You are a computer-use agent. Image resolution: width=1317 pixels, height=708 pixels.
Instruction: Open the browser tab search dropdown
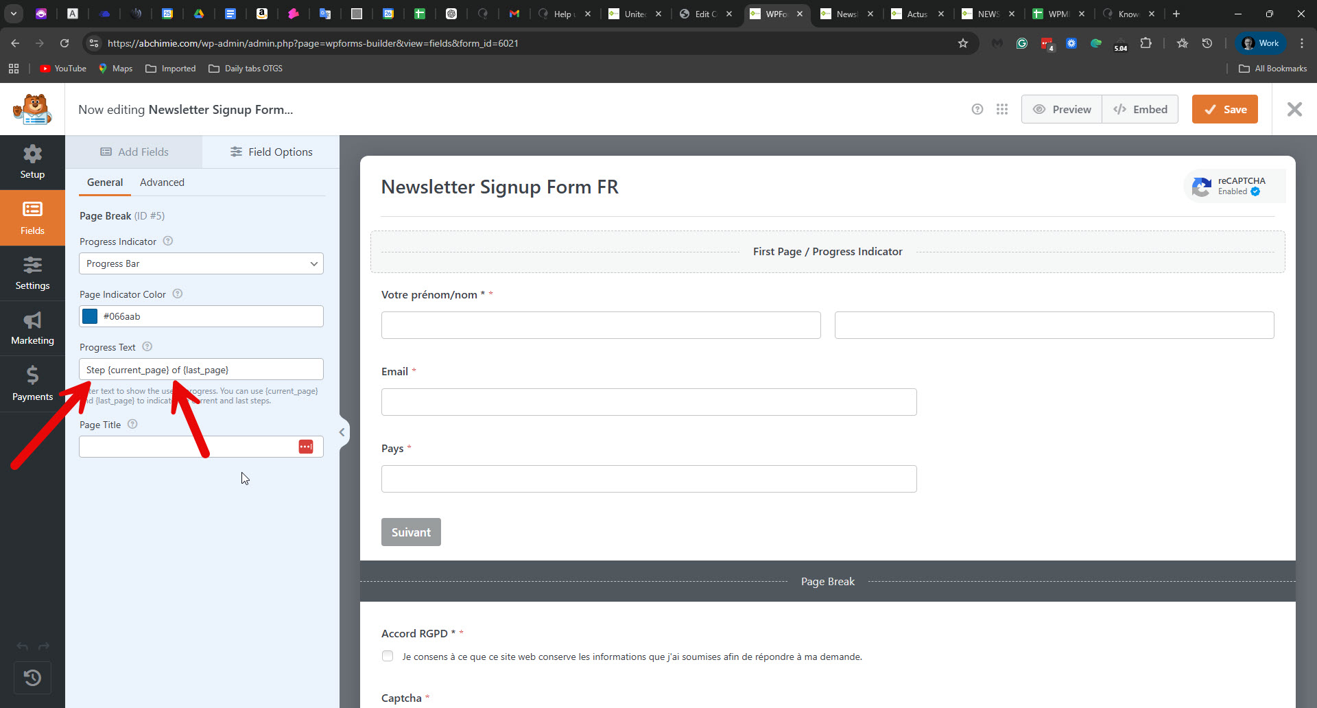(13, 14)
